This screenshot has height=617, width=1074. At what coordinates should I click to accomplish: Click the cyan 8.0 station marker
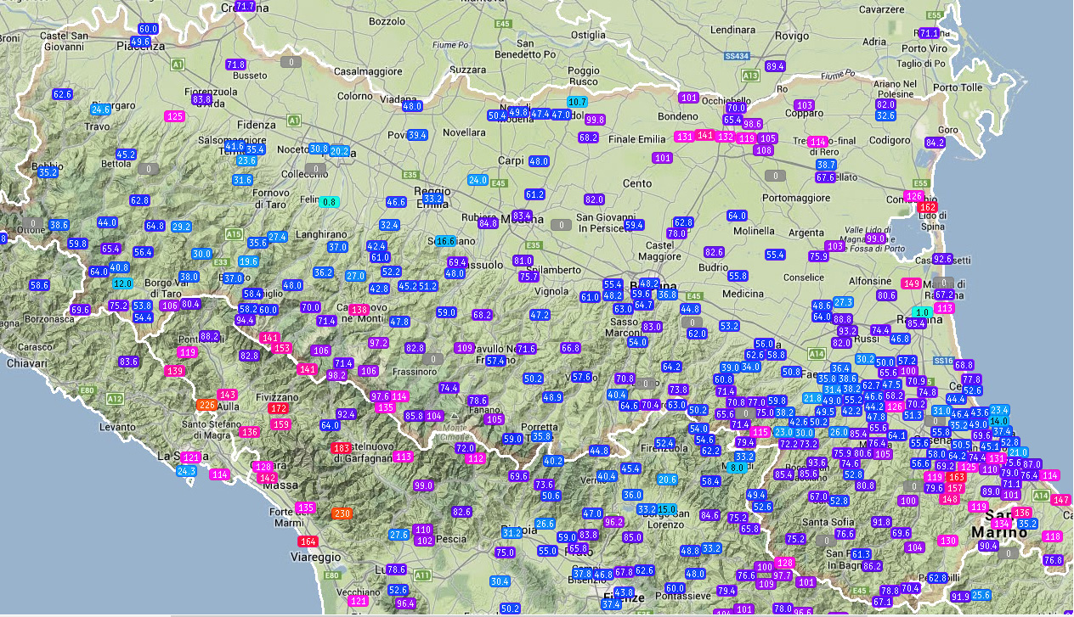coord(738,468)
